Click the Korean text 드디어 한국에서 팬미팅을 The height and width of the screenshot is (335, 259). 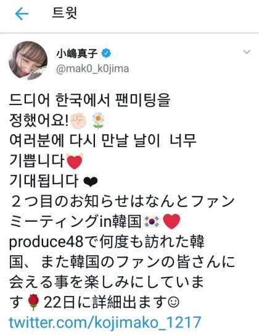tap(90, 100)
